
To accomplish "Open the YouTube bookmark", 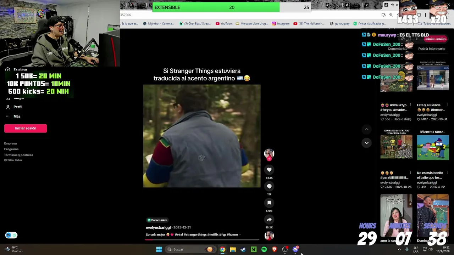I will point(223,24).
